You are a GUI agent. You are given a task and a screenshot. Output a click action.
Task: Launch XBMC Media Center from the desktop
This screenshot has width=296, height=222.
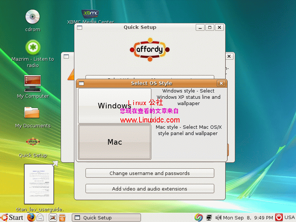pos(90,14)
